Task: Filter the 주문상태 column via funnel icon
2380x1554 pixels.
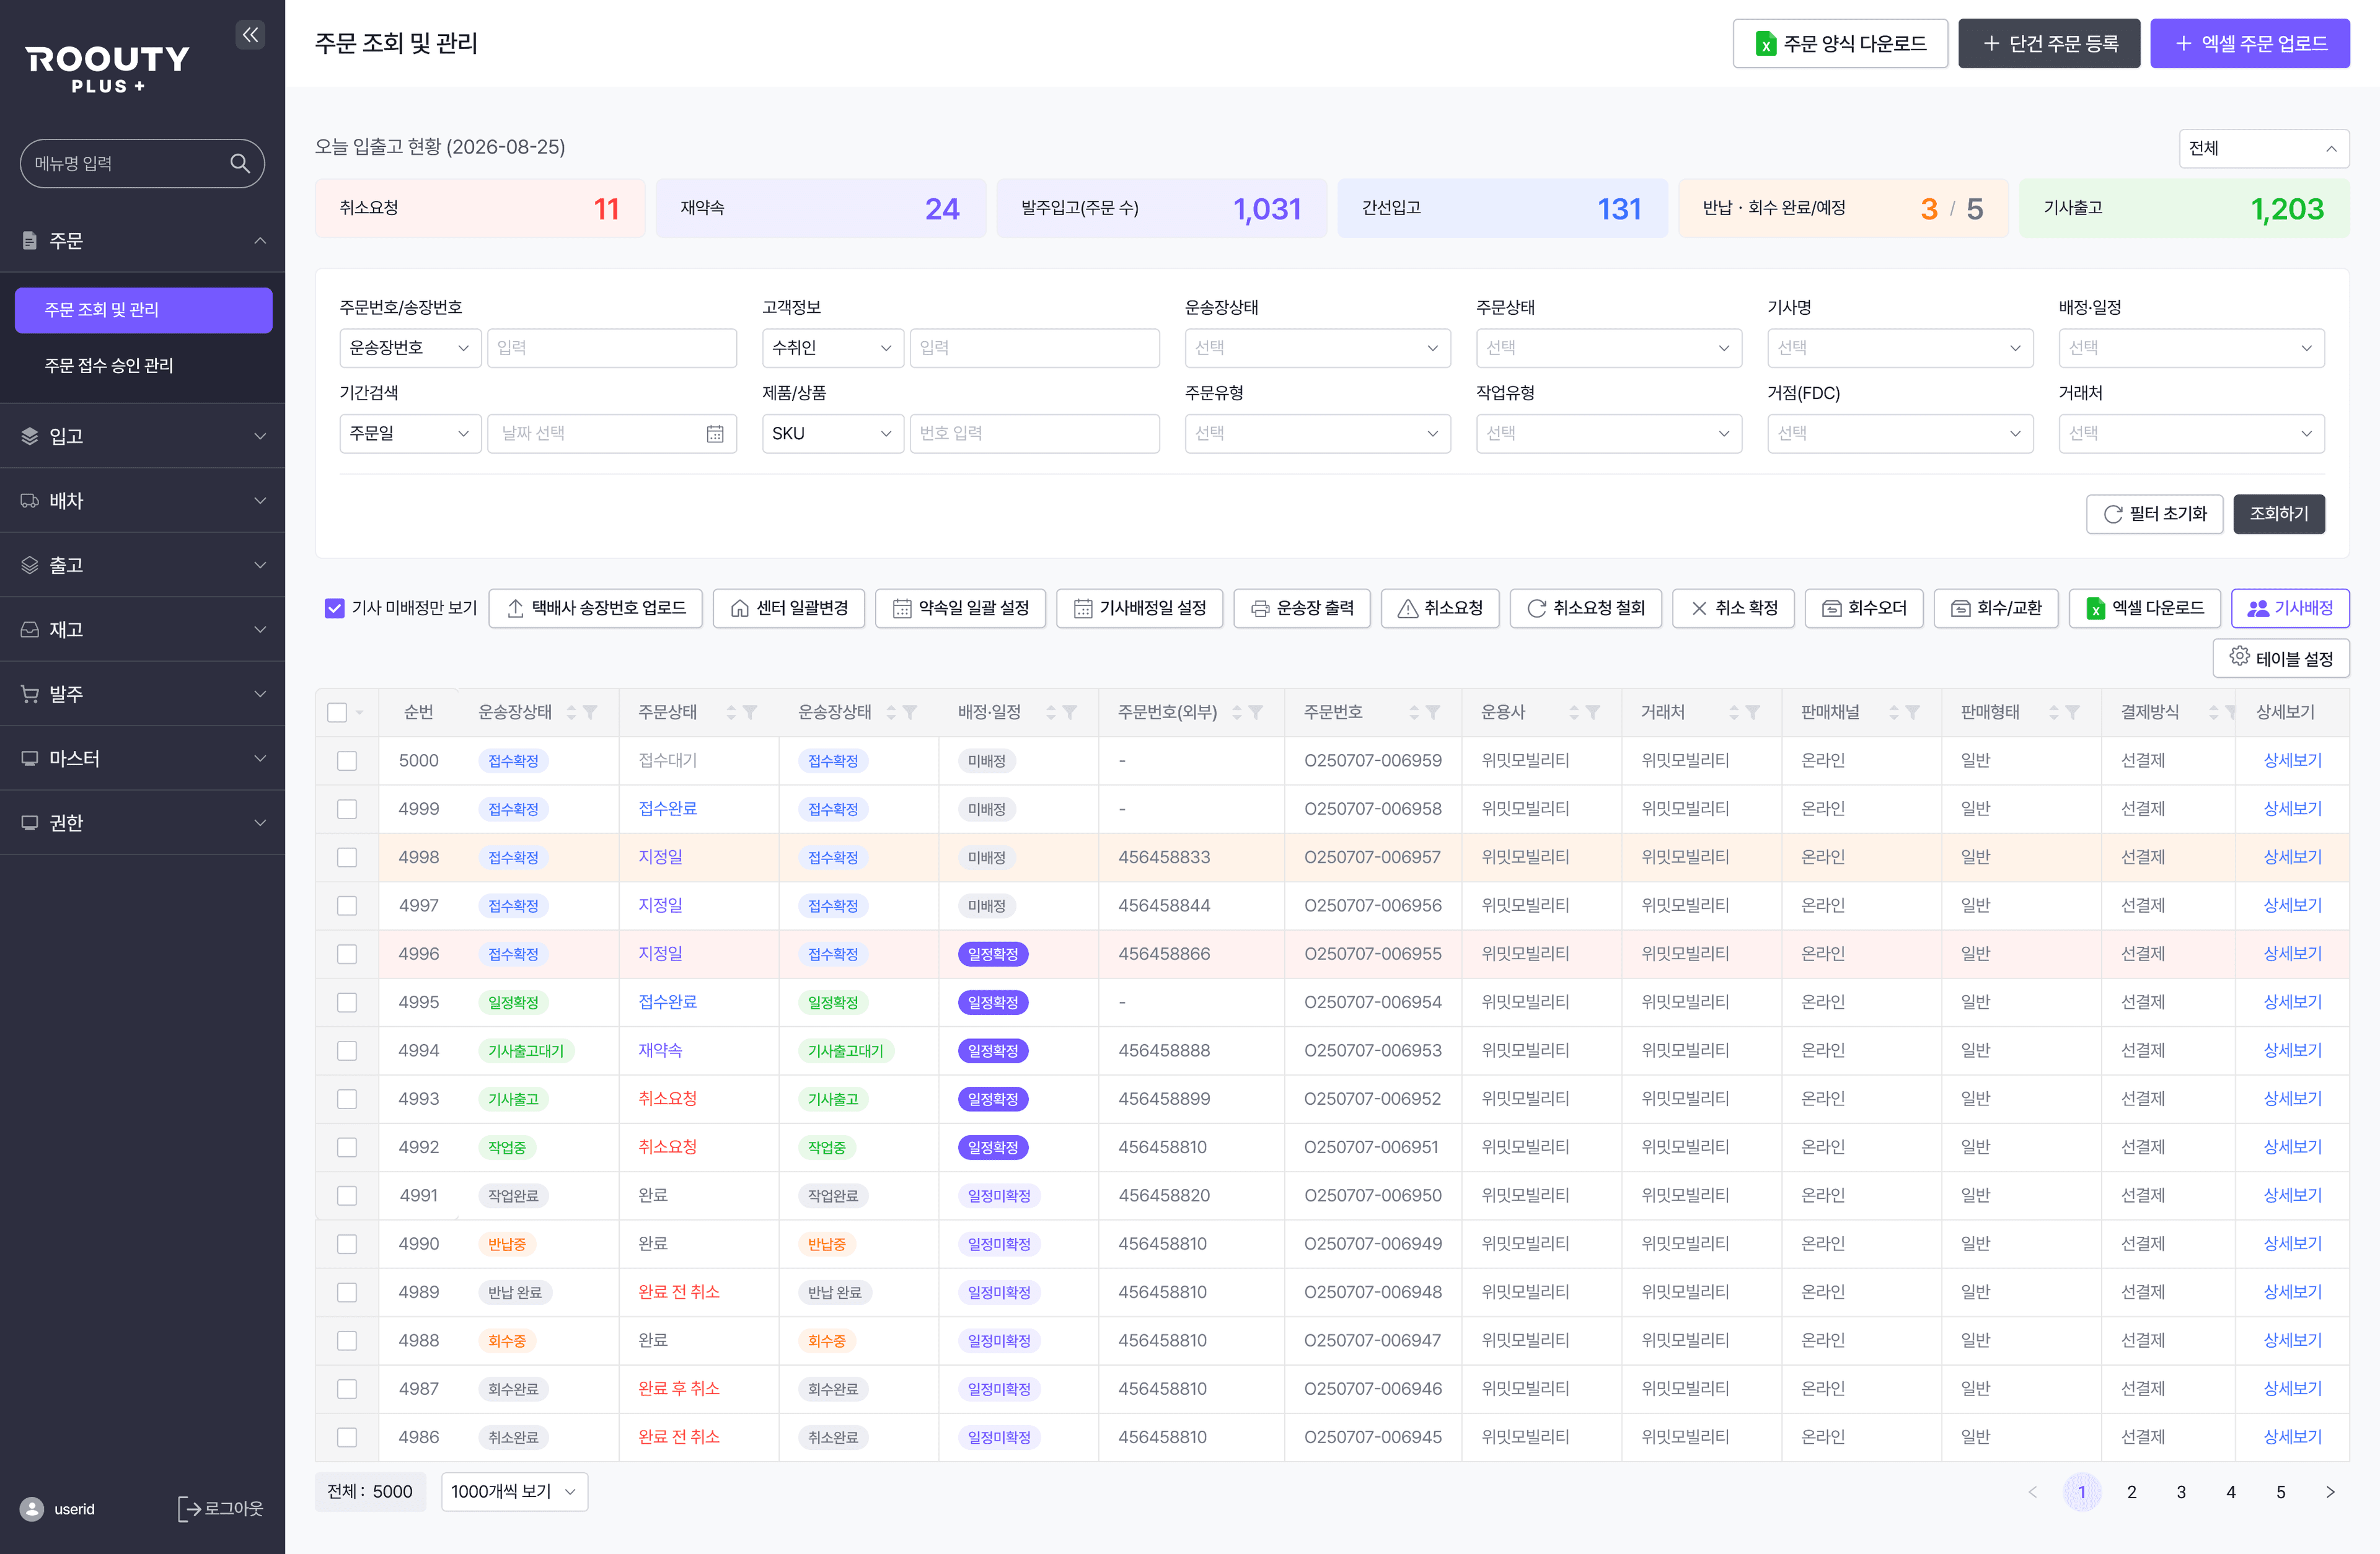Action: pyautogui.click(x=750, y=712)
